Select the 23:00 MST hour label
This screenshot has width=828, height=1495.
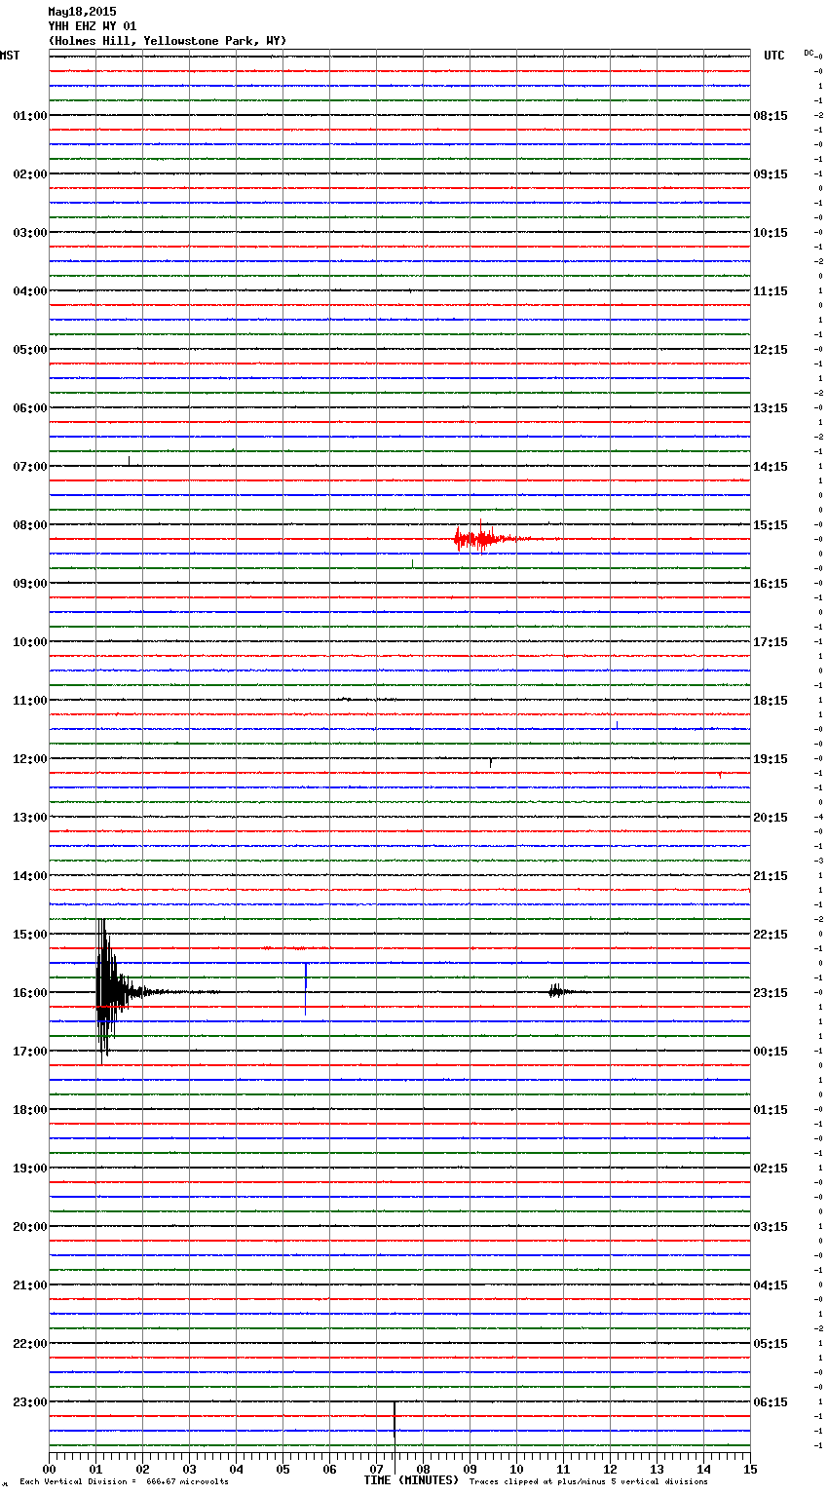30,1402
